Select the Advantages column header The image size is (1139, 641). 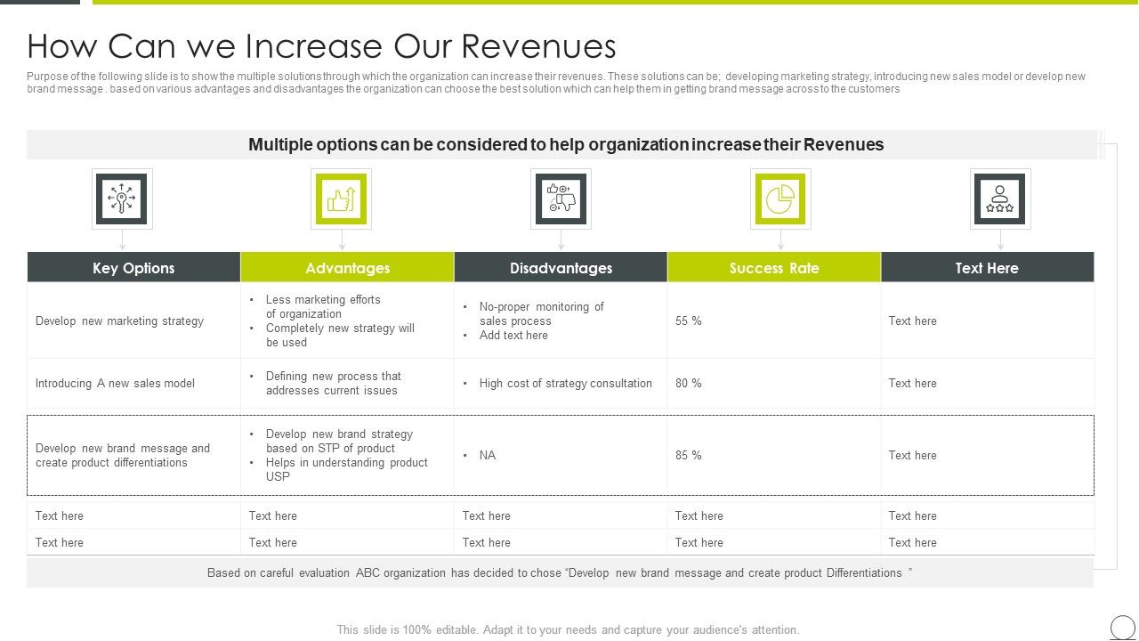tap(347, 268)
